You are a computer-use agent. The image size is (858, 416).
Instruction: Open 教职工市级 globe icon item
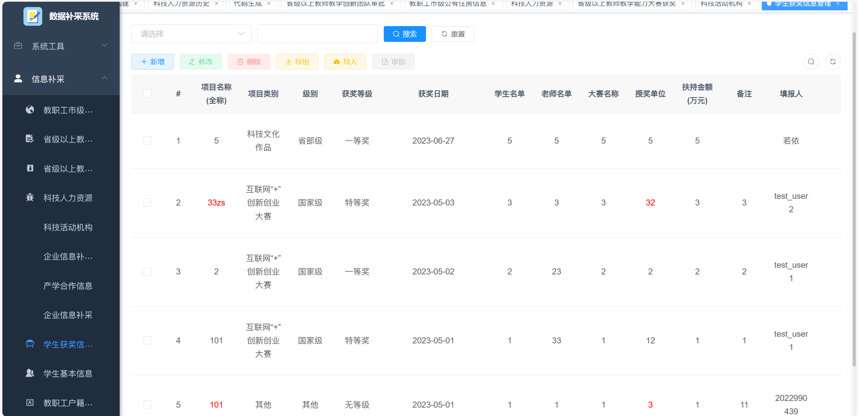pos(30,110)
